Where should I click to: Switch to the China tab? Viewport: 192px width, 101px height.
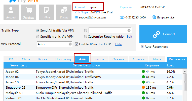[x=26, y=59]
